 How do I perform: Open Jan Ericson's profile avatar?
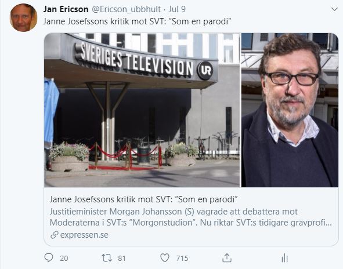pyautogui.click(x=23, y=18)
